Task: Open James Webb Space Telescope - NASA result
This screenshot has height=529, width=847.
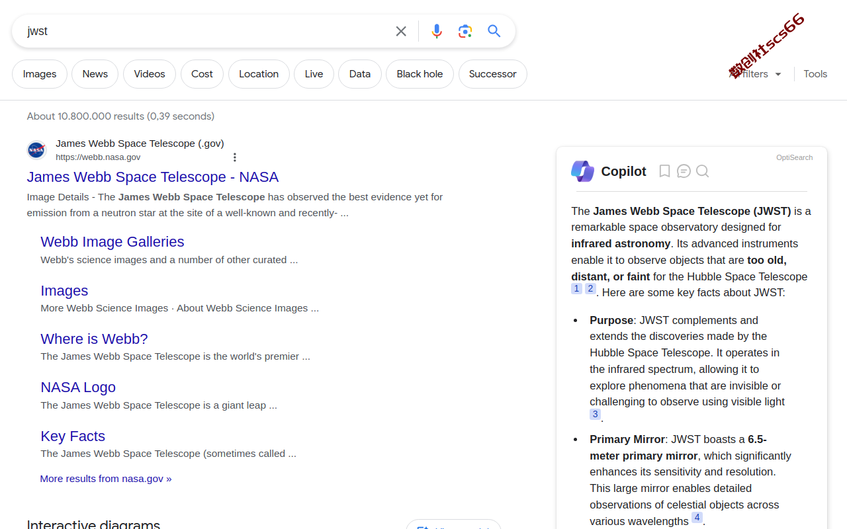Action: point(153,177)
